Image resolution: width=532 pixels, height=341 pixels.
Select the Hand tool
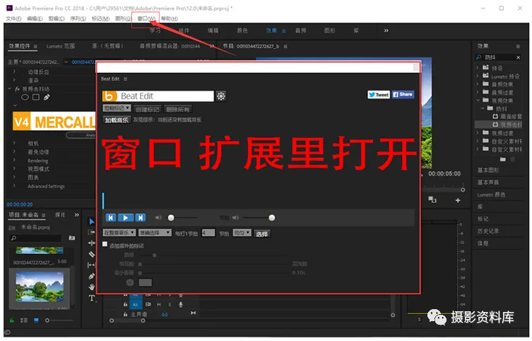[92, 287]
